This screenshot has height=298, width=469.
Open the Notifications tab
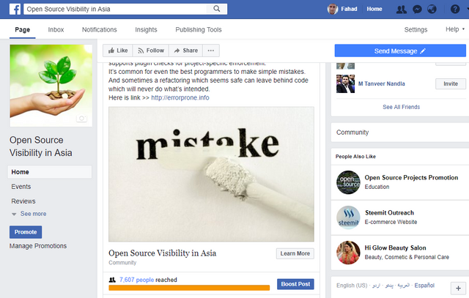click(100, 29)
